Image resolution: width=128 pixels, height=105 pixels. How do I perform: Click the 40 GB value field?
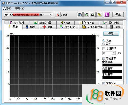[107, 53]
